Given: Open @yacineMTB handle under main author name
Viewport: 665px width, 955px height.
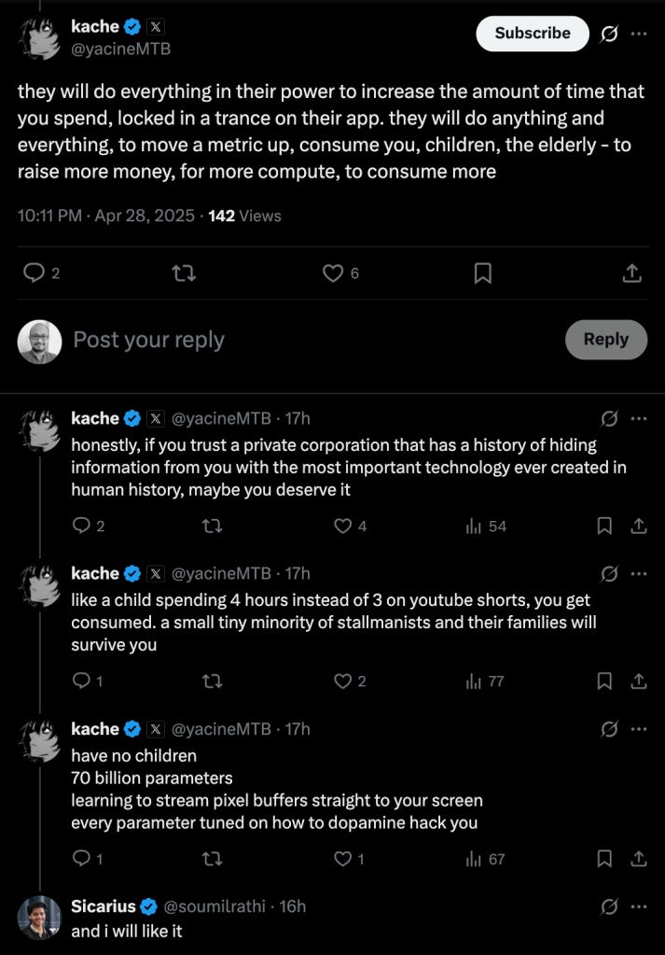Looking at the screenshot, I should [120, 49].
